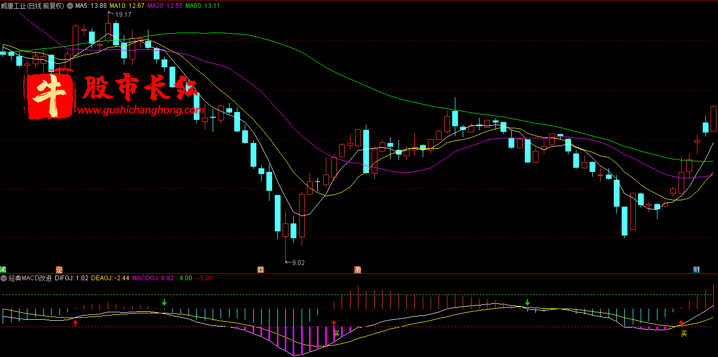This screenshot has width=718, height=357.
Task: Click the first green down-arrow sell signal, left of magenta bars
Action: point(164,302)
